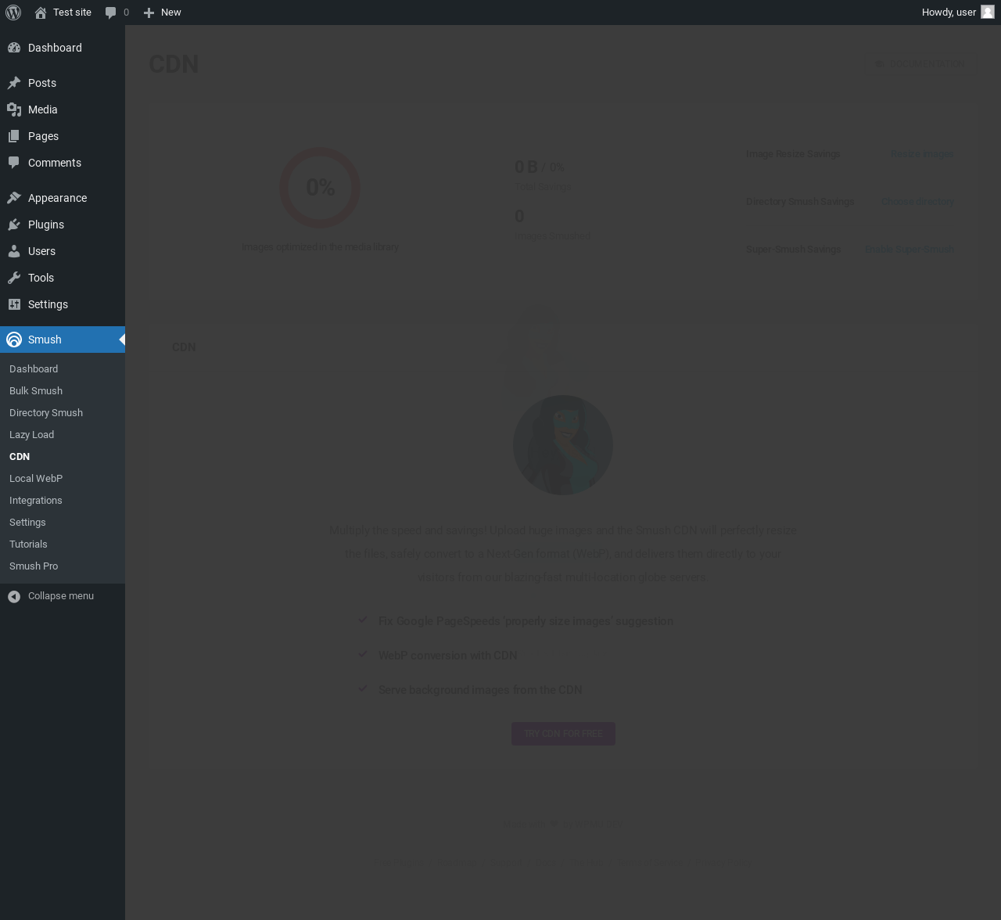
Task: Click the Try CDN for Free button
Action: click(563, 734)
